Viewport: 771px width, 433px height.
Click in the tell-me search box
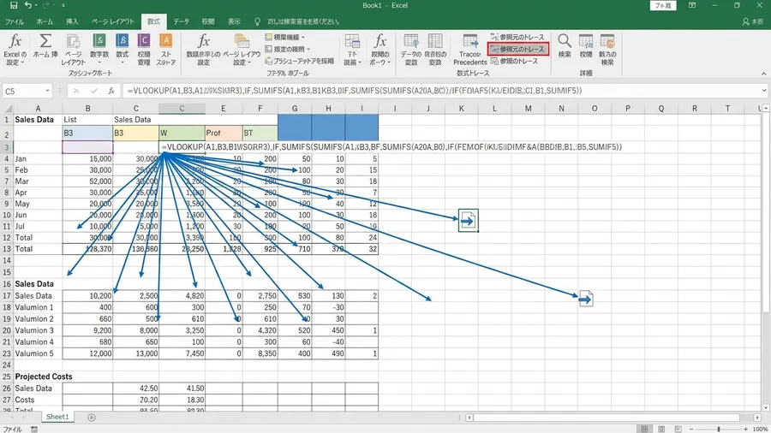point(303,21)
